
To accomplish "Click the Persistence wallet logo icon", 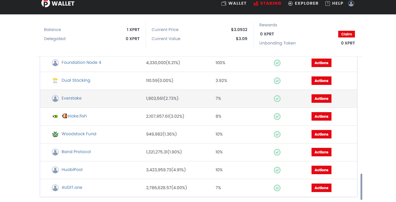I will coord(45,3).
